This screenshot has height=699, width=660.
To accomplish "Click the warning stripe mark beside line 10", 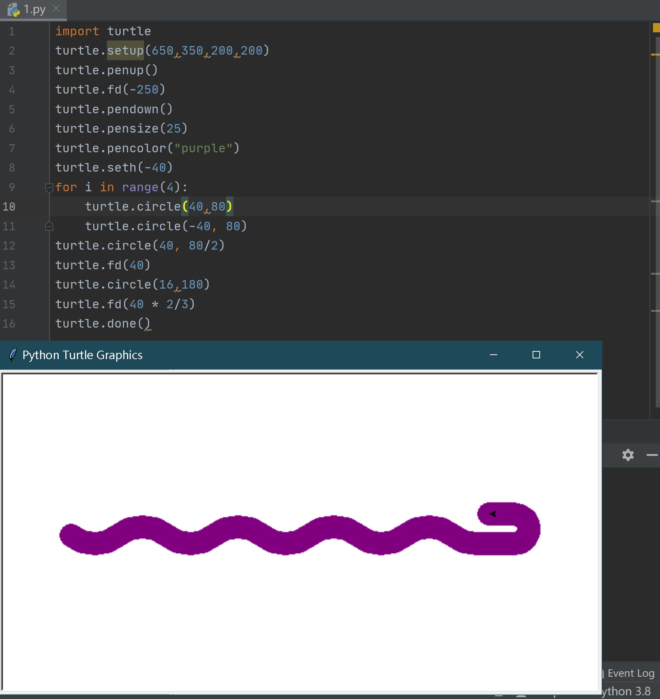I will [656, 201].
